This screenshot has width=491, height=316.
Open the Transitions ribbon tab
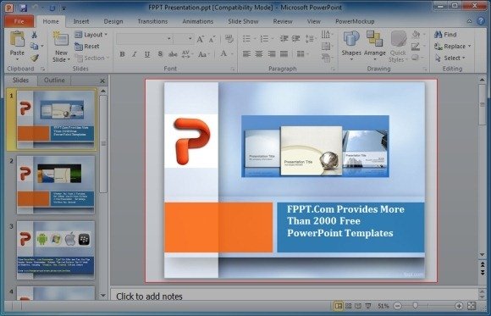pos(152,21)
